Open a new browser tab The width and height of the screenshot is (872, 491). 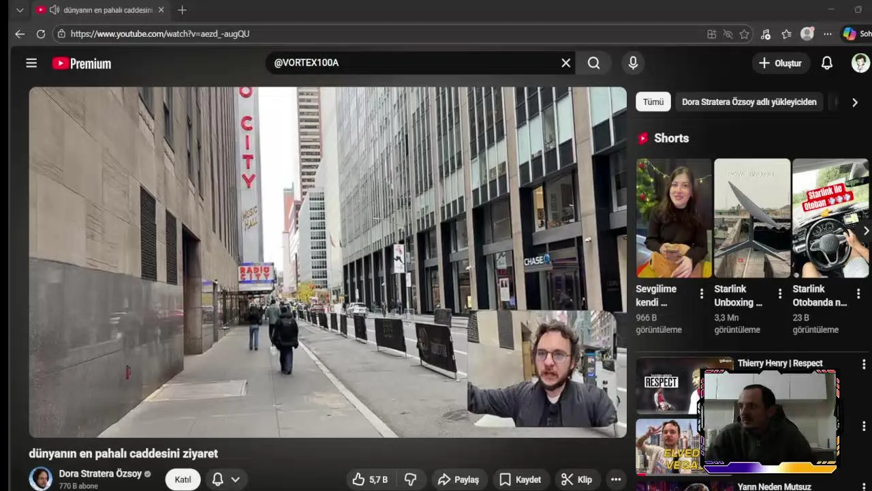[x=182, y=10]
